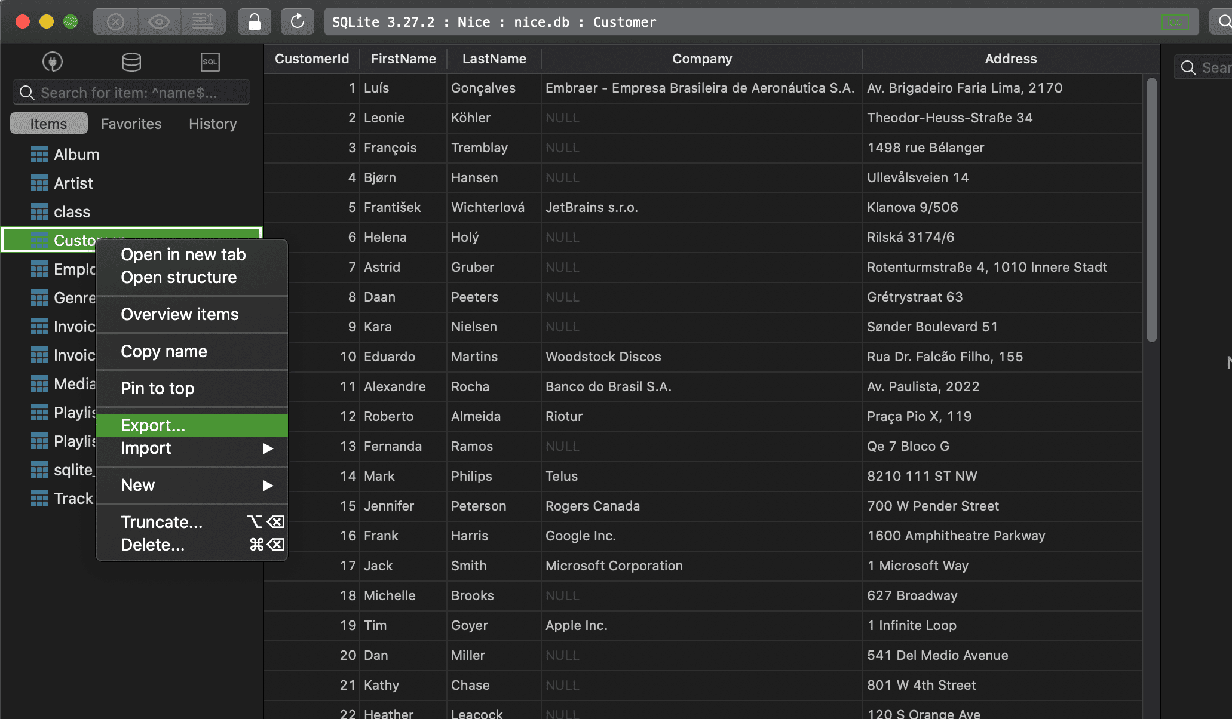
Task: Select the Artist table
Action: coord(131,183)
